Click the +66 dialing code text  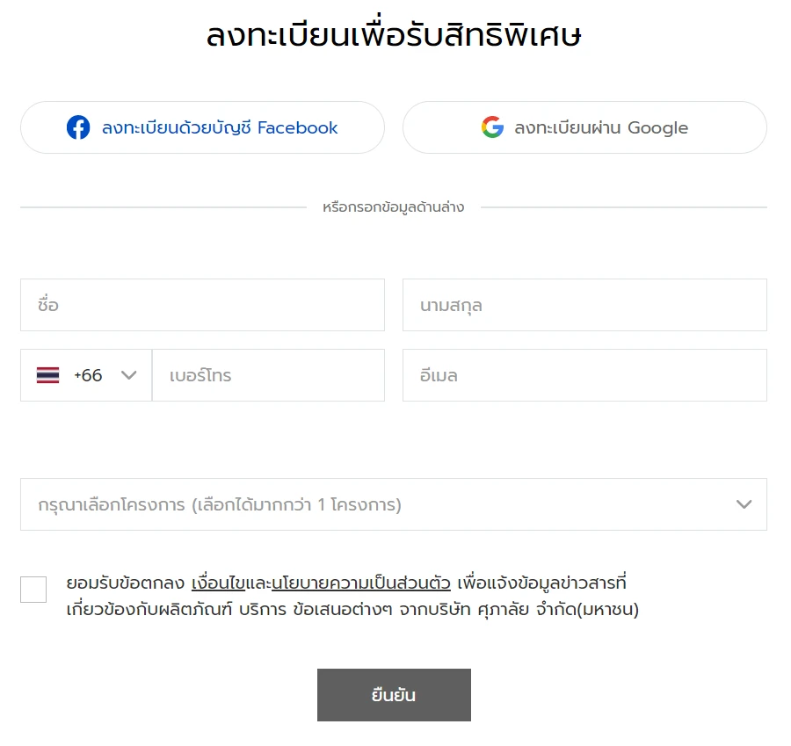[x=88, y=375]
